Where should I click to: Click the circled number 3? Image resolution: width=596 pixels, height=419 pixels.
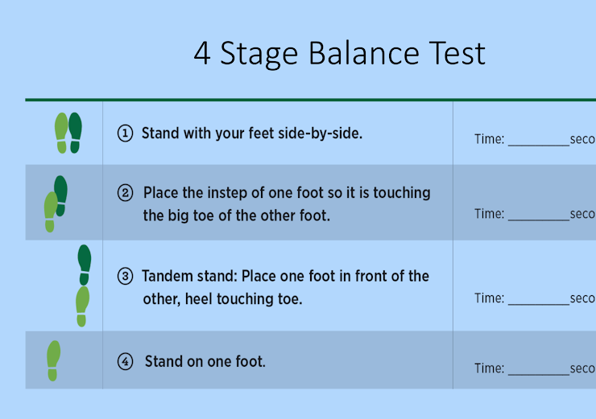tap(125, 277)
